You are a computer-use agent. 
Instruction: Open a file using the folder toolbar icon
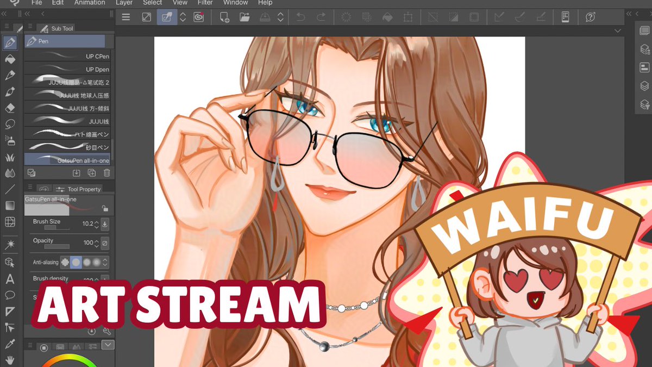tap(244, 17)
